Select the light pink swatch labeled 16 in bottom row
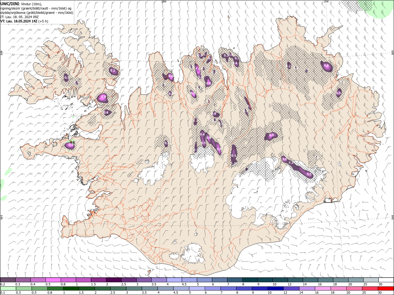Screen dimensions: 394x295 coord(323,289)
